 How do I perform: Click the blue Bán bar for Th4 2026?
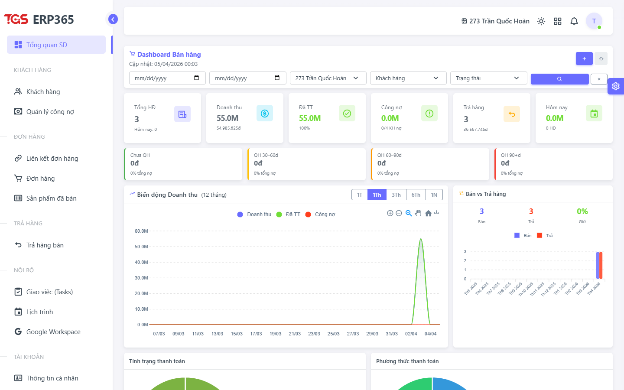pos(598,266)
